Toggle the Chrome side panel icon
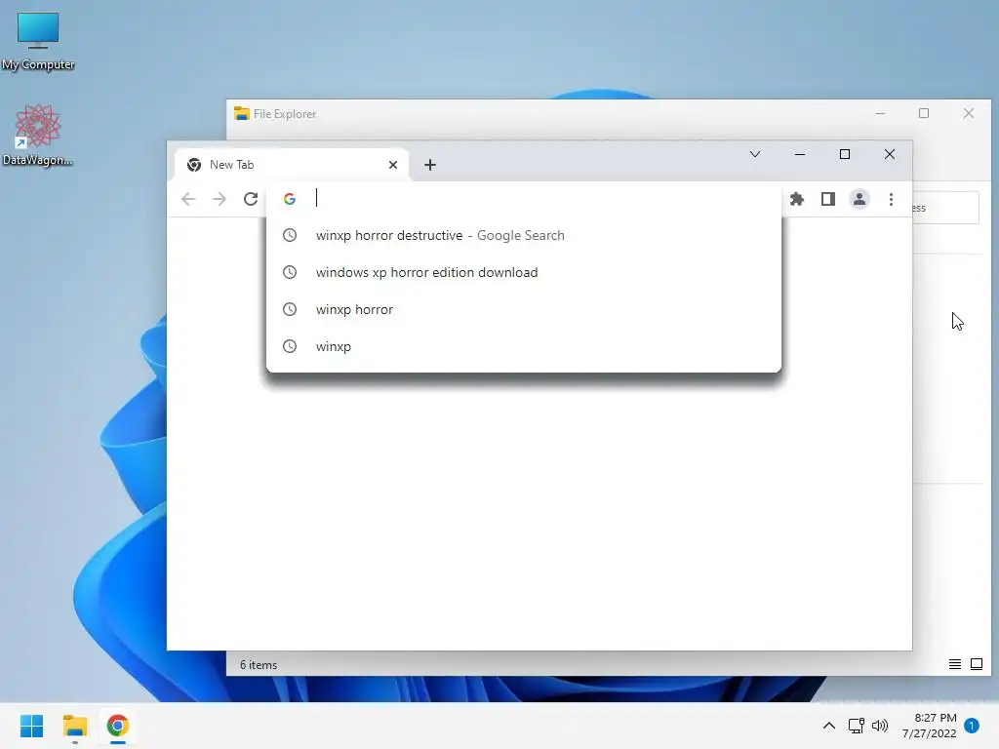 click(x=827, y=199)
